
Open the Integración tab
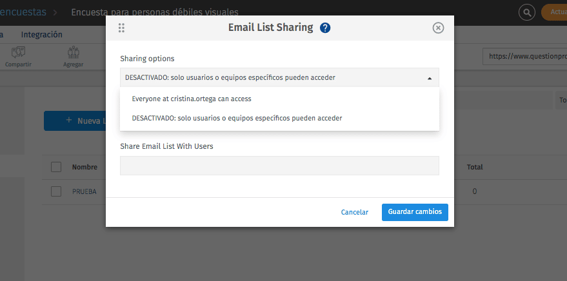(x=41, y=35)
